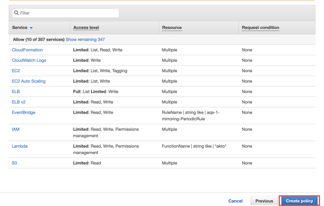
Task: Open the ELB v2 service details
Action: pos(18,102)
